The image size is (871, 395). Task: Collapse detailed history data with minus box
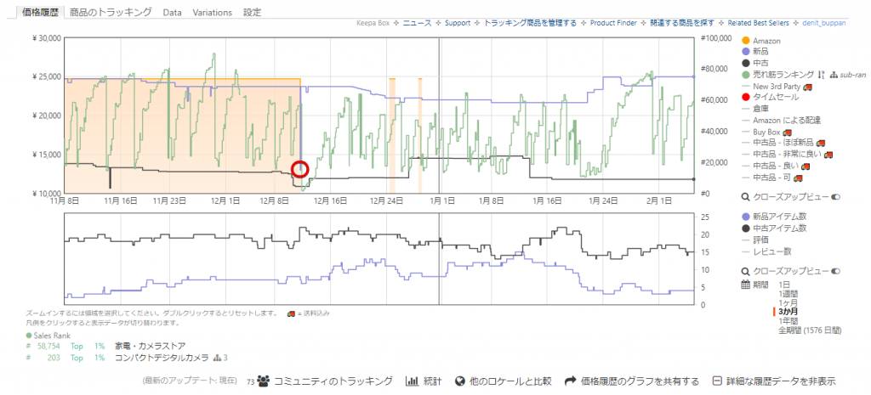click(717, 381)
